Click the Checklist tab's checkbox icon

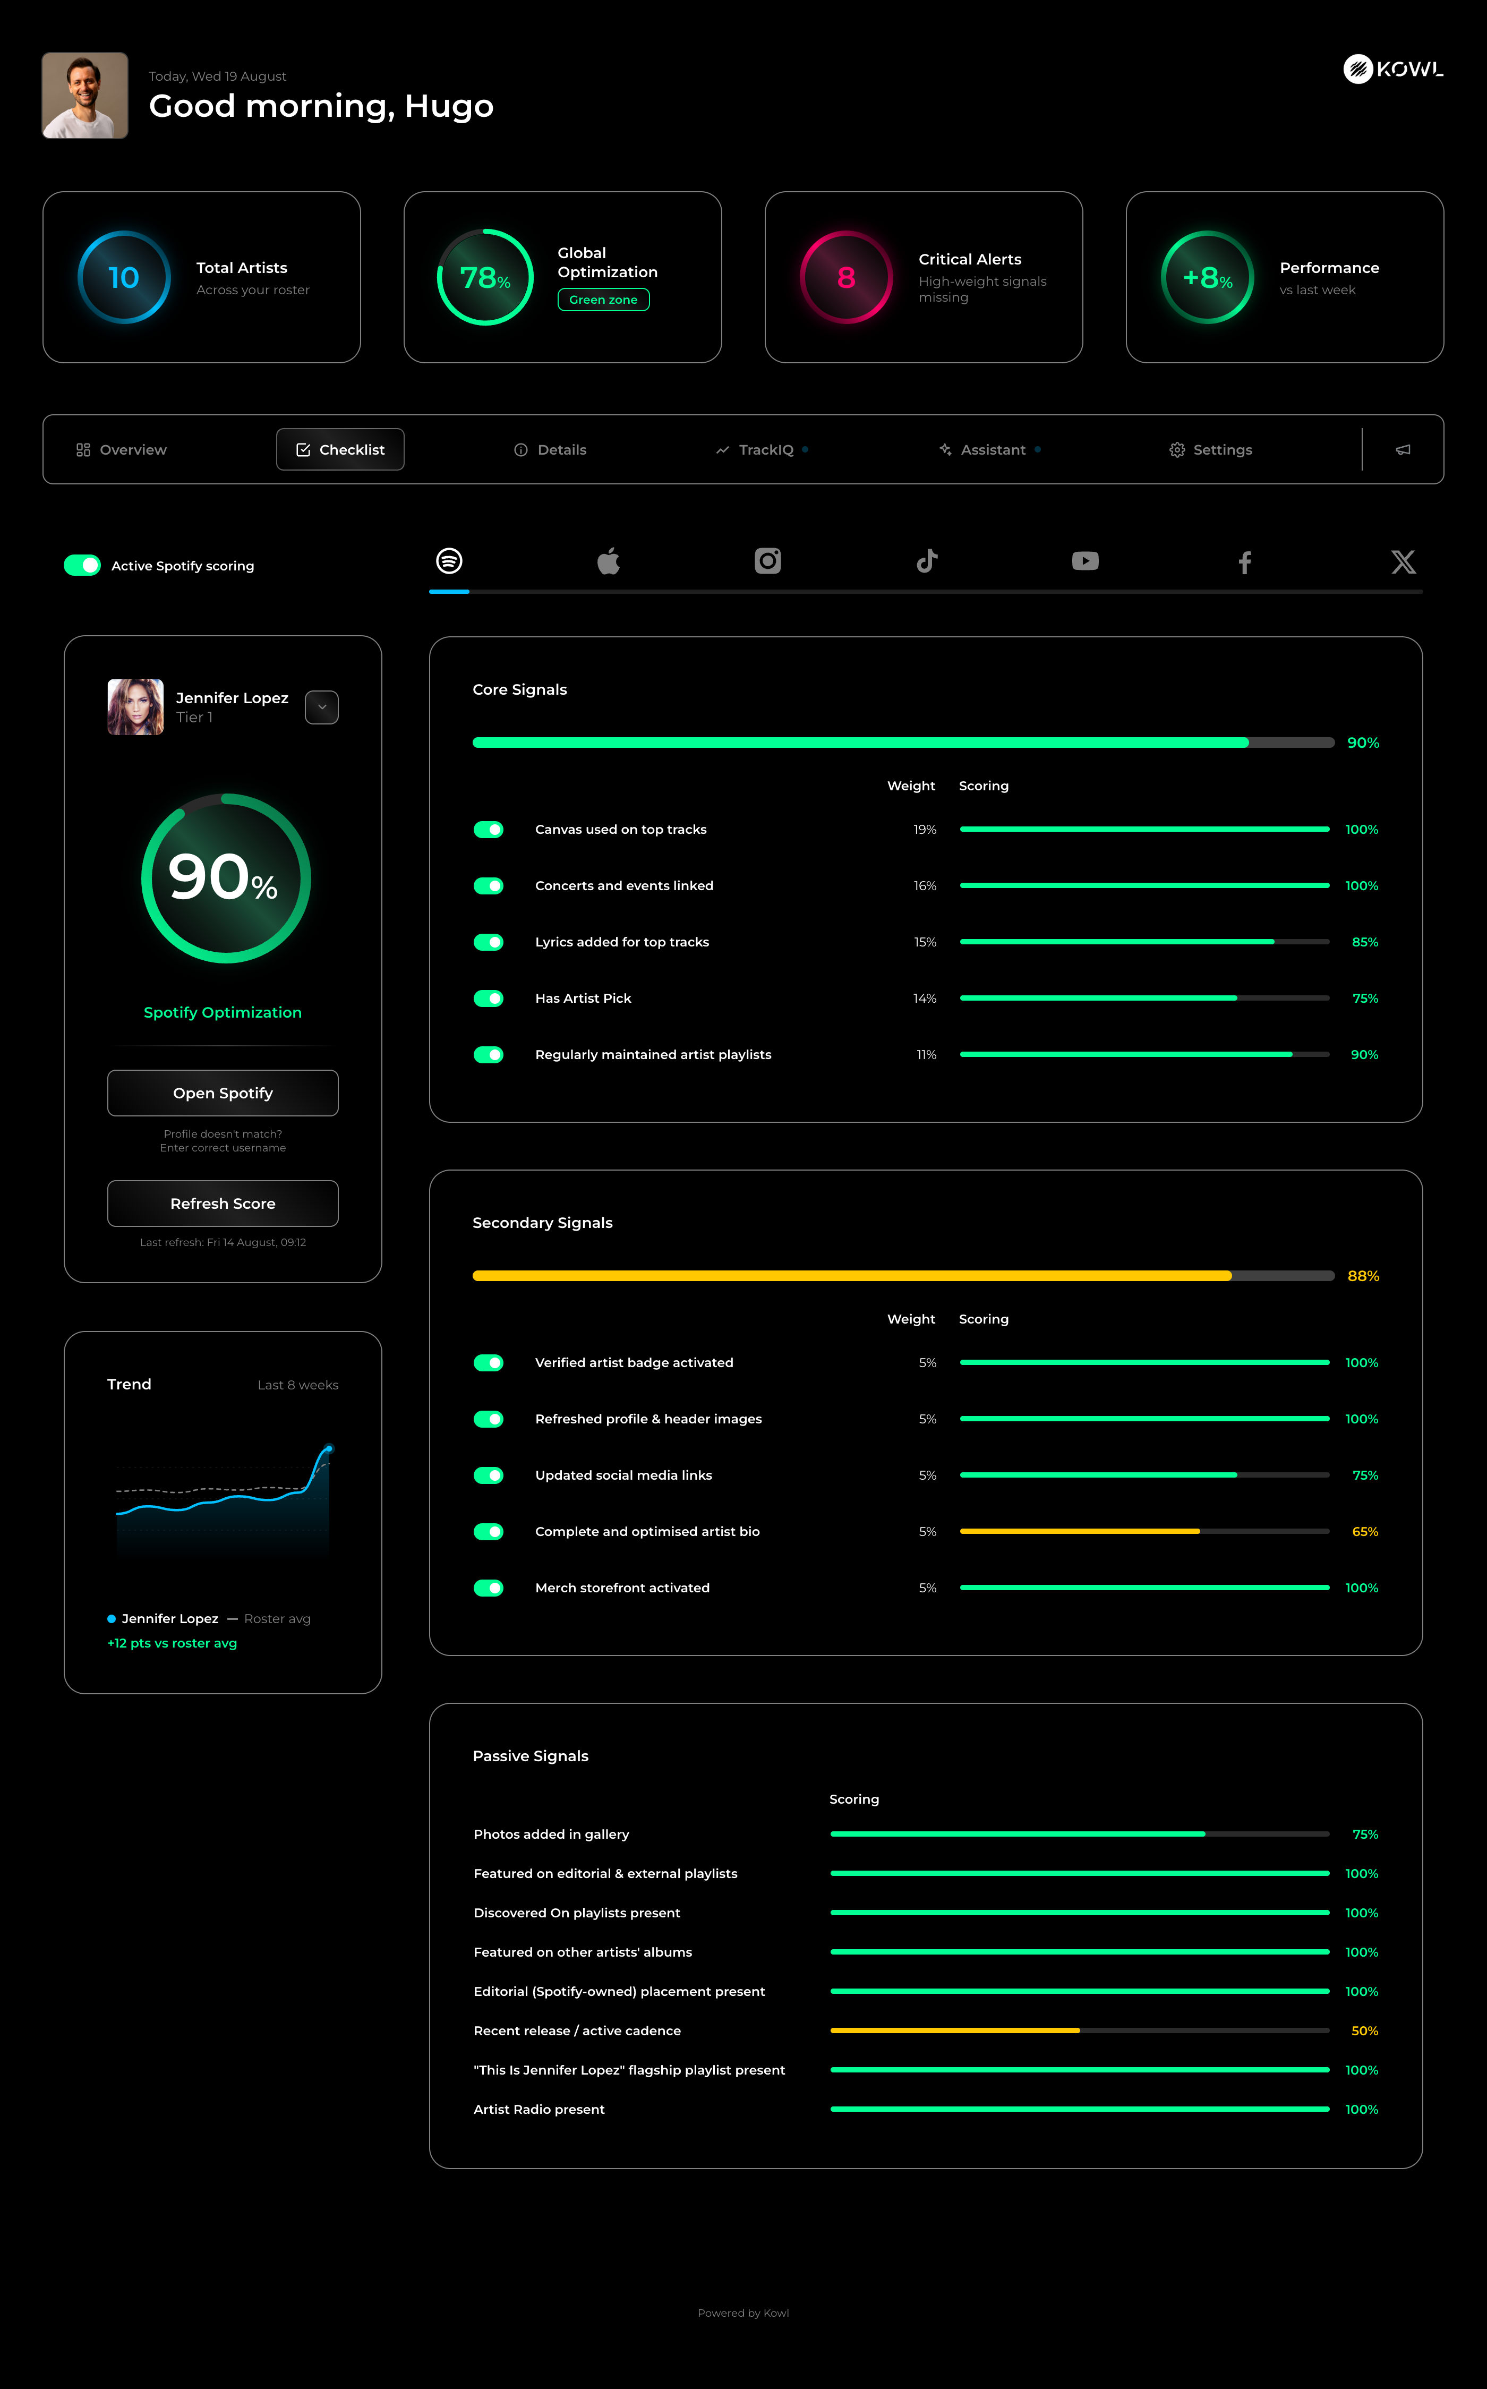[303, 449]
